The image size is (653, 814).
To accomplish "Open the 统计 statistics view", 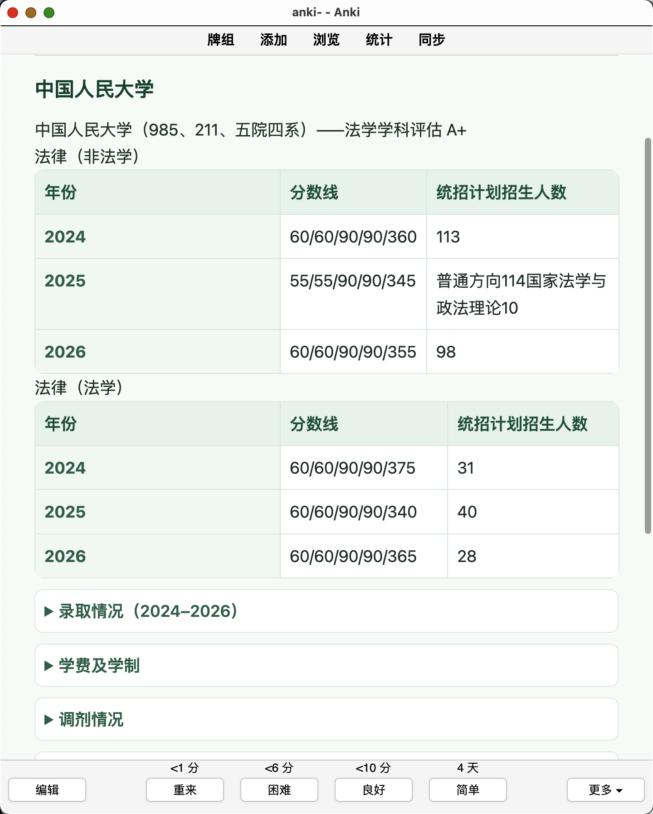I will [379, 40].
